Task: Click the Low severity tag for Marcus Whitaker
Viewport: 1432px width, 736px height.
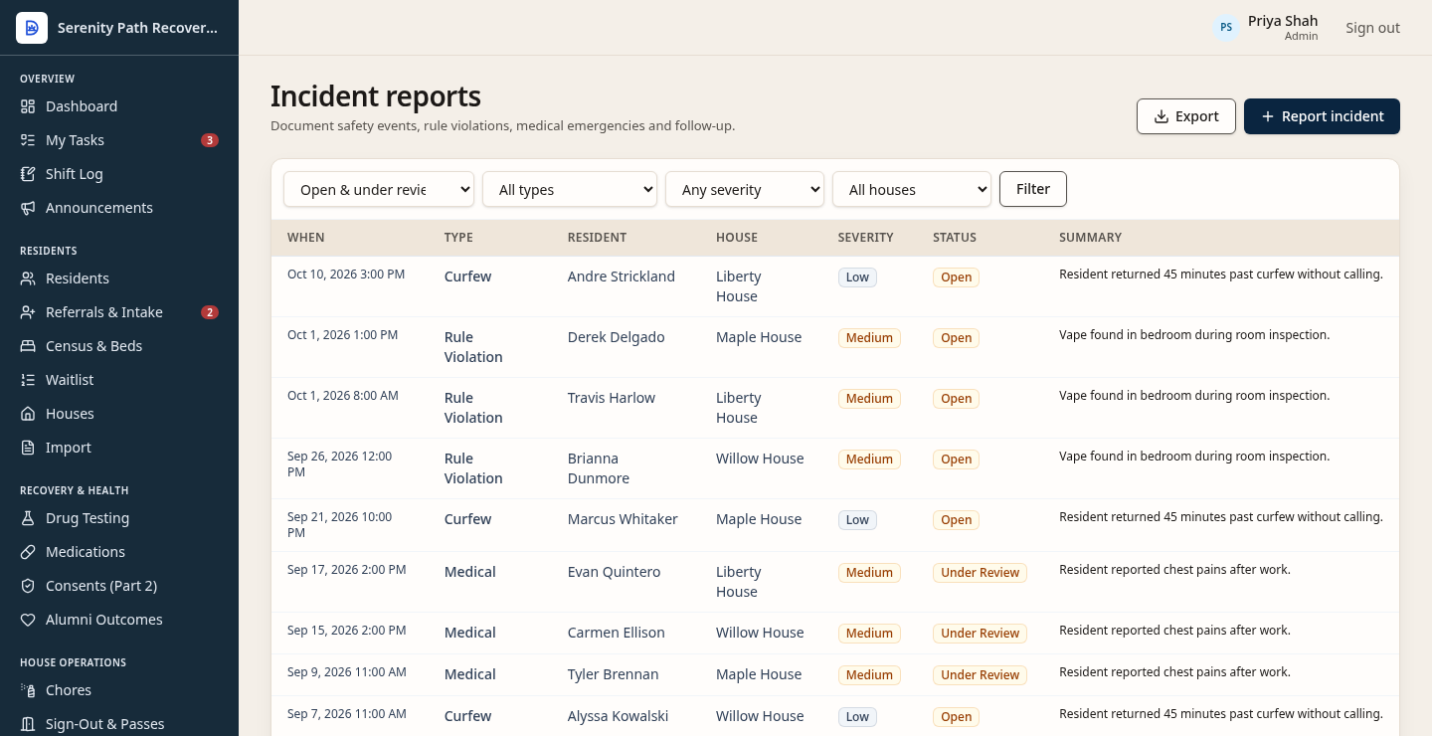Action: (857, 520)
